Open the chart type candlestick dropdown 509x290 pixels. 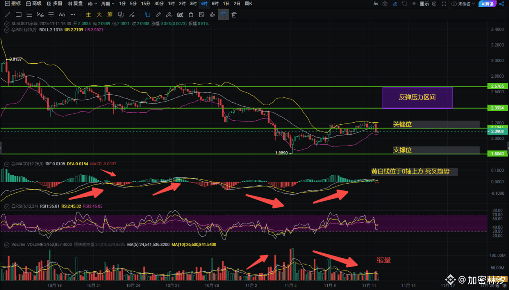coord(92,4)
